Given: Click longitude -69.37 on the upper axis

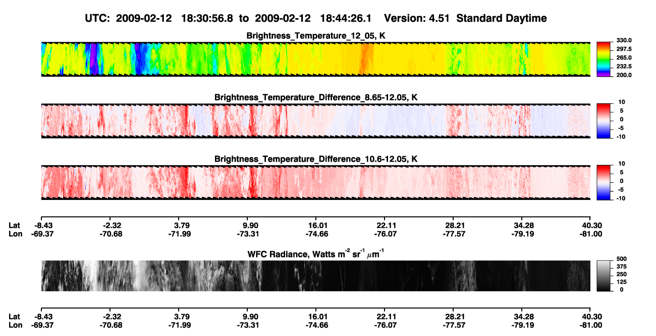Looking at the screenshot, I should (43, 234).
